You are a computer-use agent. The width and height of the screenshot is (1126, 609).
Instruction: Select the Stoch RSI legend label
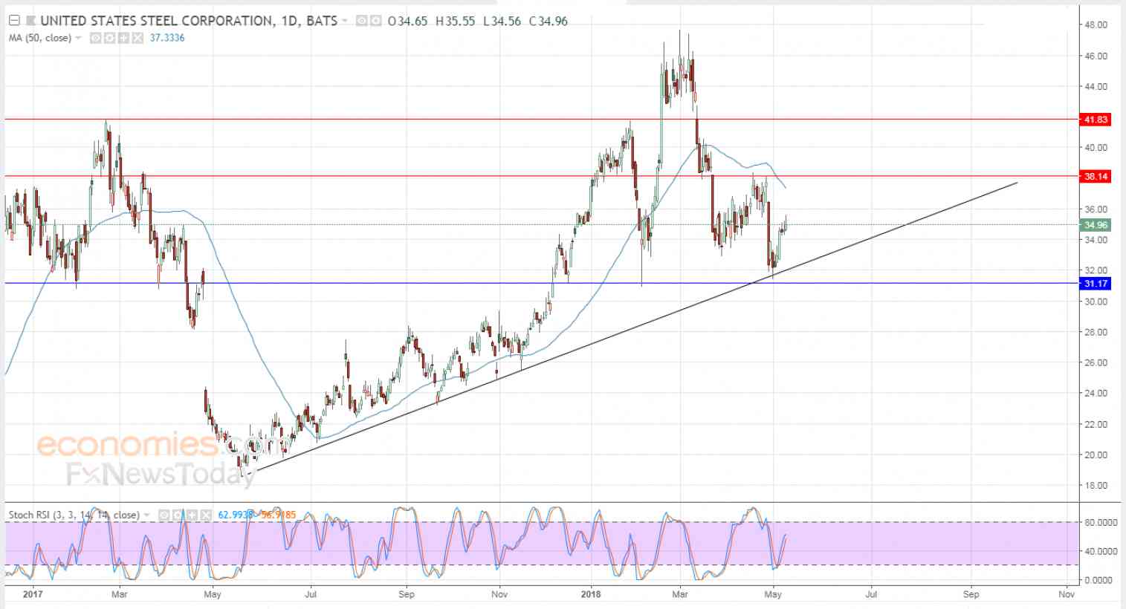[x=74, y=515]
